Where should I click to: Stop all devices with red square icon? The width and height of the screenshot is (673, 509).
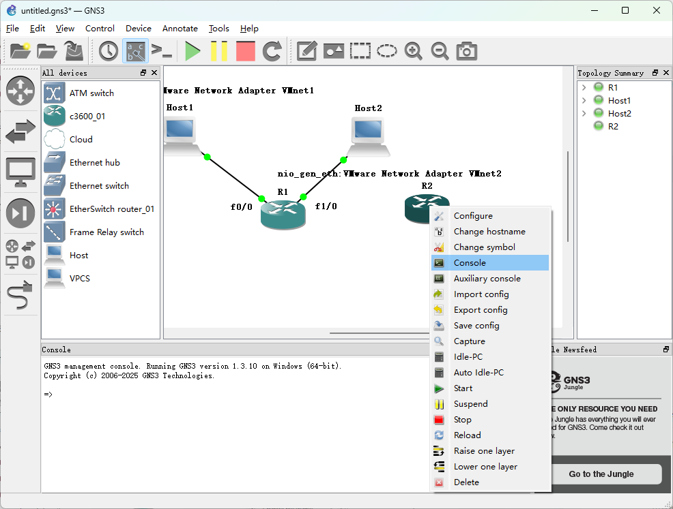tap(246, 51)
